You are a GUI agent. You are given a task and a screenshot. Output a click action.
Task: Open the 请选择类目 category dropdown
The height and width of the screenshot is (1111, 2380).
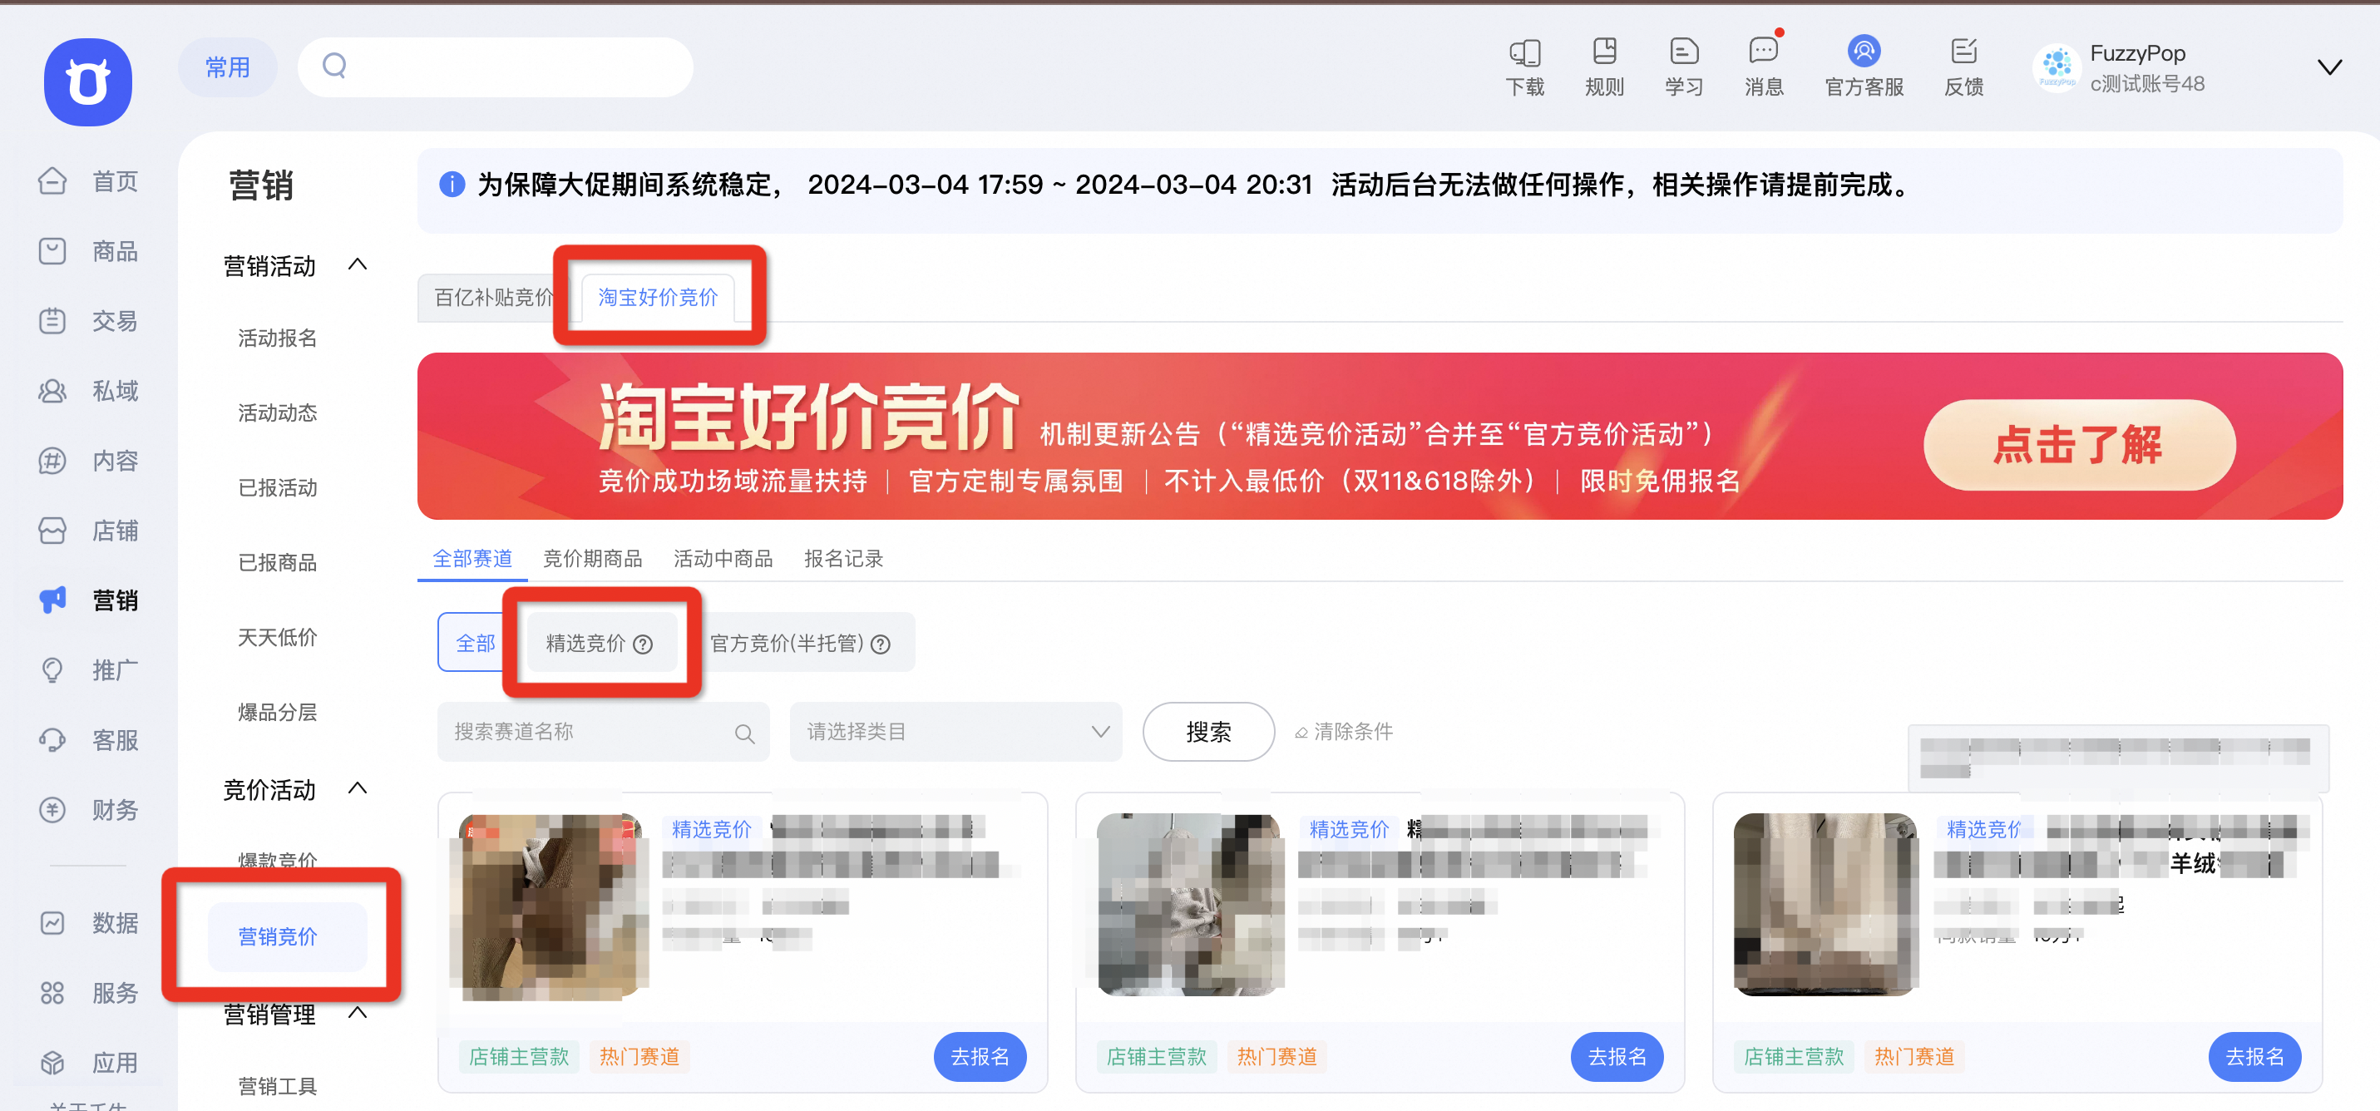click(955, 732)
